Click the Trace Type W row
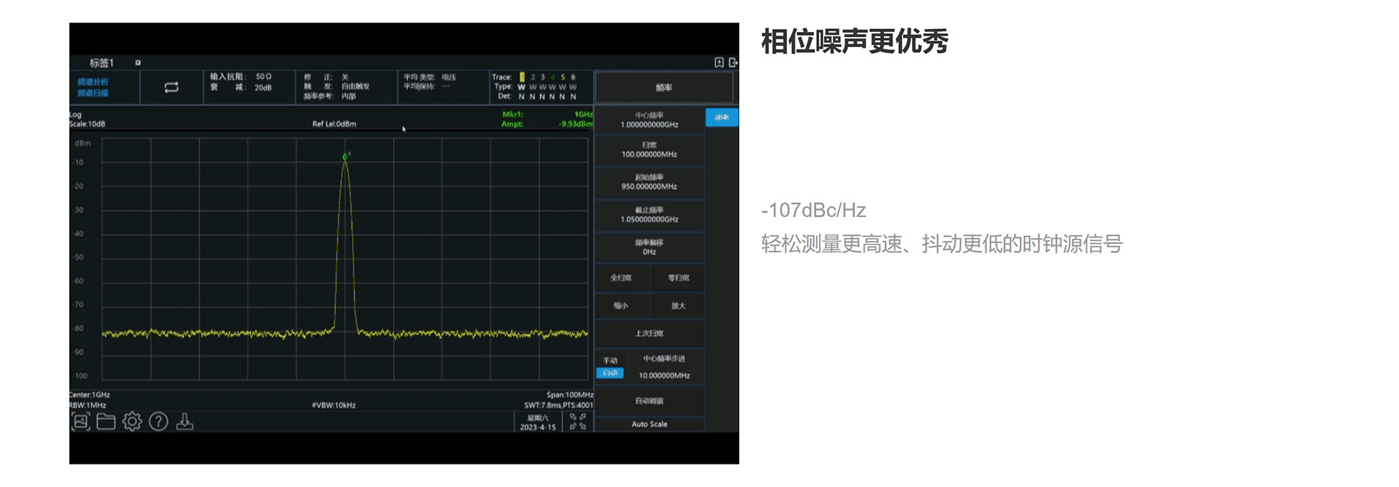1399x487 pixels. click(536, 86)
